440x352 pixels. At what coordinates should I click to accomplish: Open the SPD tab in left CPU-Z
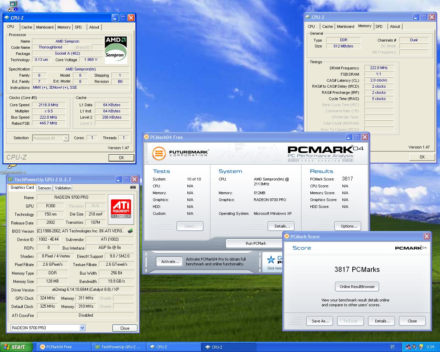tap(78, 27)
